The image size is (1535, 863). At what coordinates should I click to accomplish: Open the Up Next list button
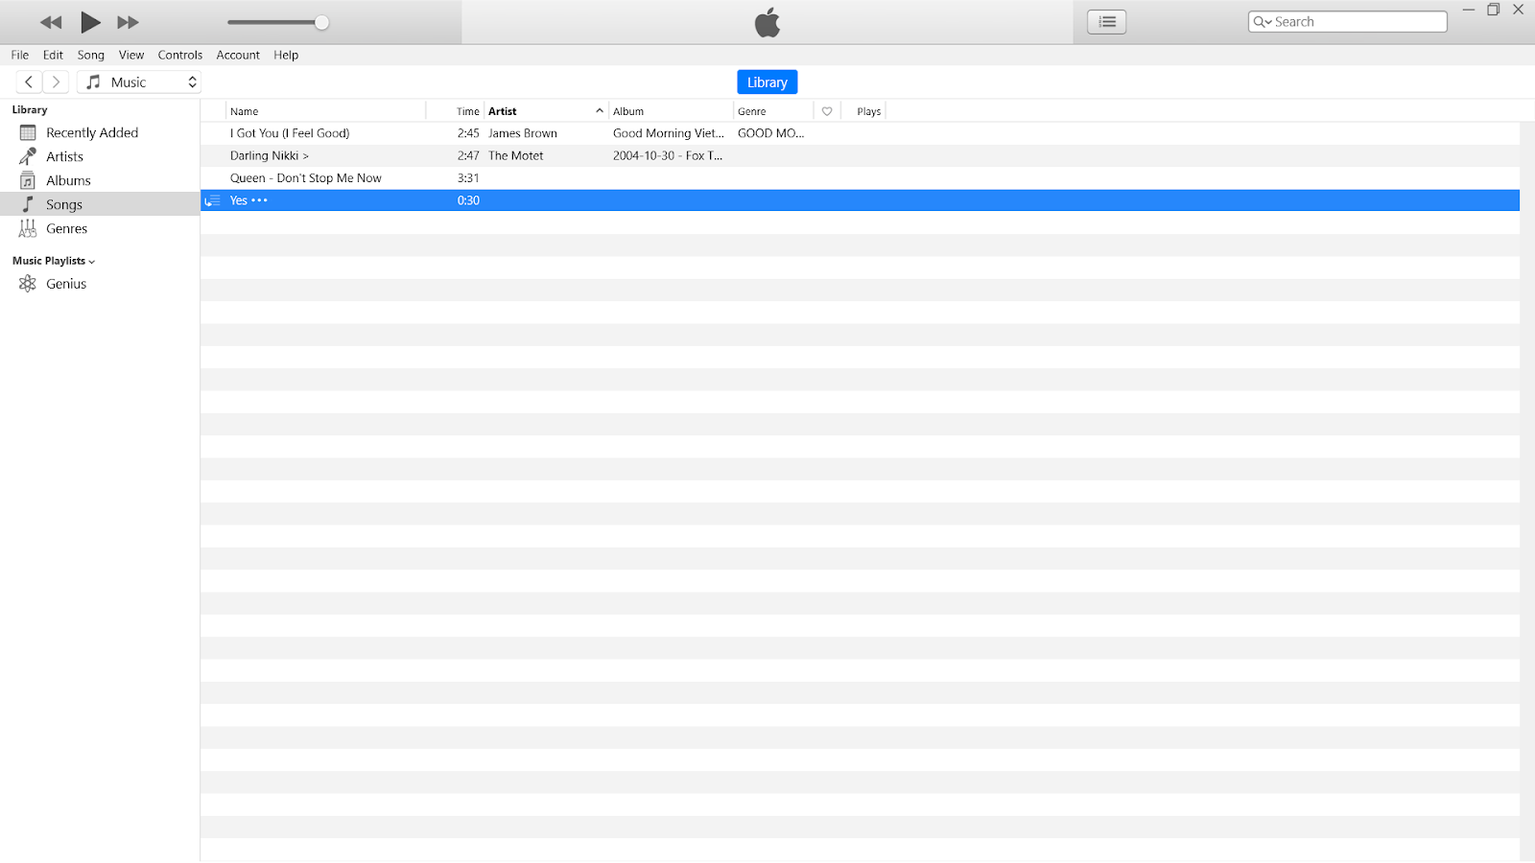coord(1106,22)
